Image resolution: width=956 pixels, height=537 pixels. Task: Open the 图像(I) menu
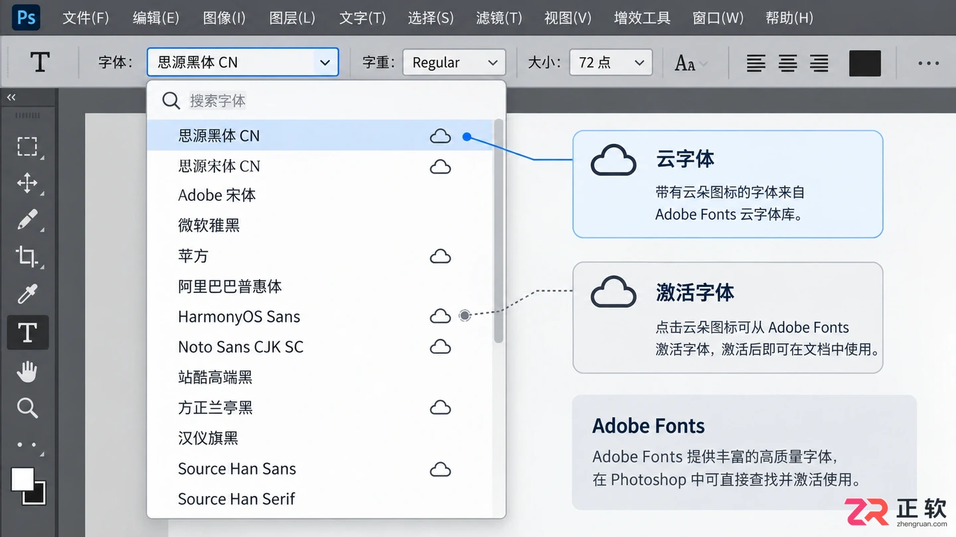coord(224,18)
